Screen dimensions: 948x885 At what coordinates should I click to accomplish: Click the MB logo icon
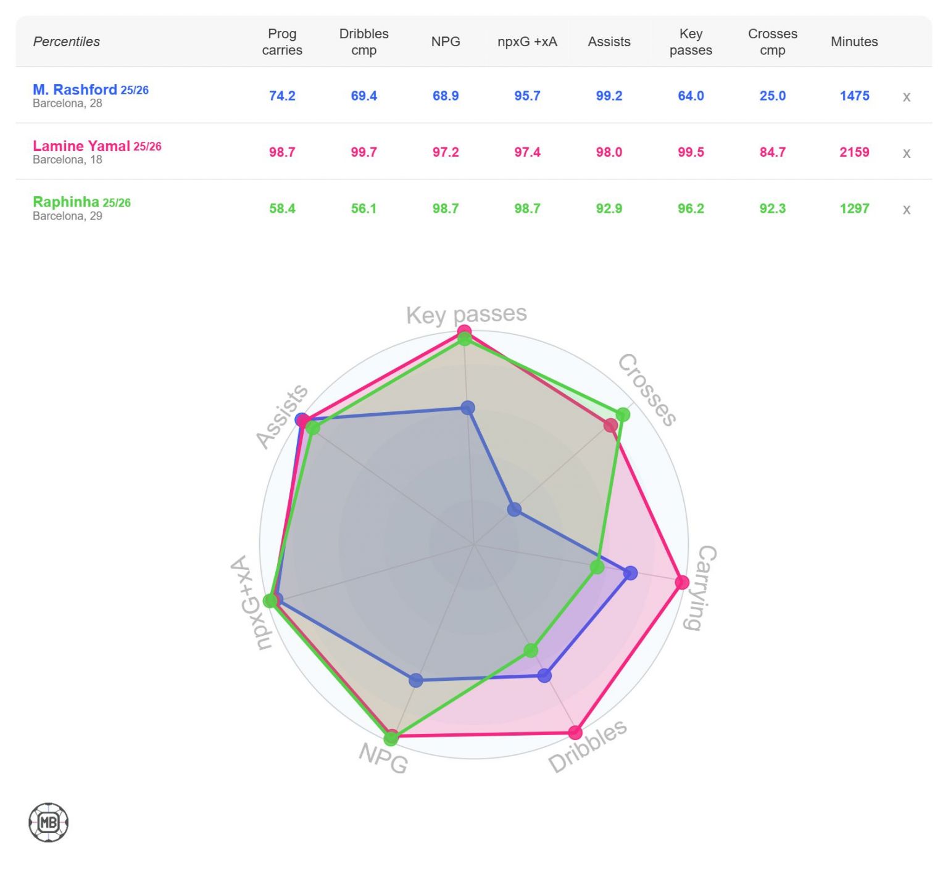pos(49,822)
